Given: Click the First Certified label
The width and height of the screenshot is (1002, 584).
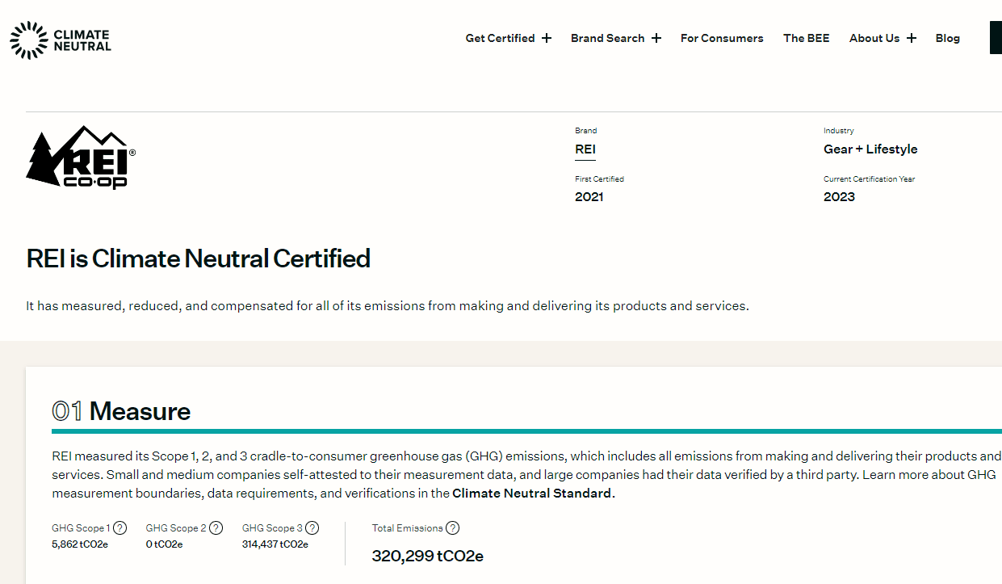Looking at the screenshot, I should (599, 179).
